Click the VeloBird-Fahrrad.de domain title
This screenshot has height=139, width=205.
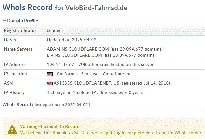coord(96,8)
